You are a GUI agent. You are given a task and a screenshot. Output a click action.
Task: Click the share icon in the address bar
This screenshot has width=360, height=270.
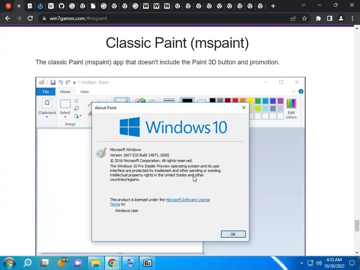pyautogui.click(x=293, y=18)
